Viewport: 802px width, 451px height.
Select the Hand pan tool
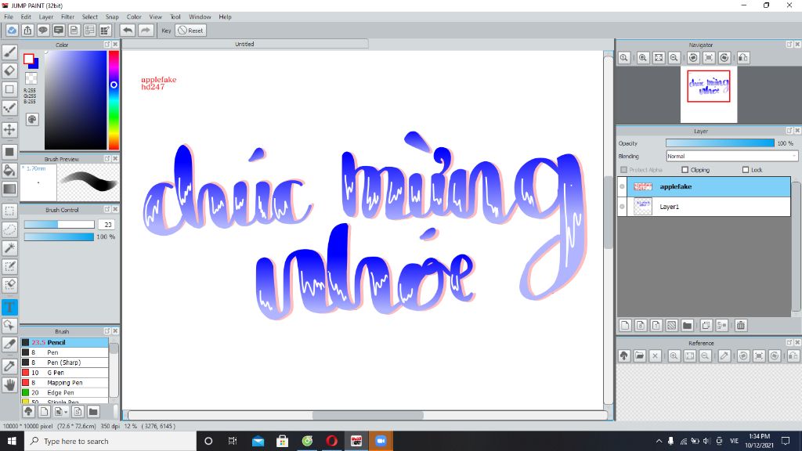point(9,384)
